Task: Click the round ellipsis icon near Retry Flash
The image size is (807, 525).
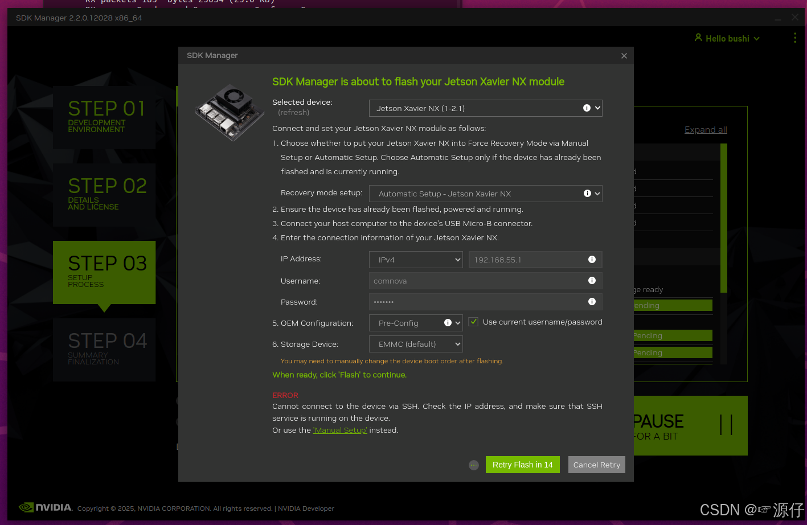Action: coord(474,465)
